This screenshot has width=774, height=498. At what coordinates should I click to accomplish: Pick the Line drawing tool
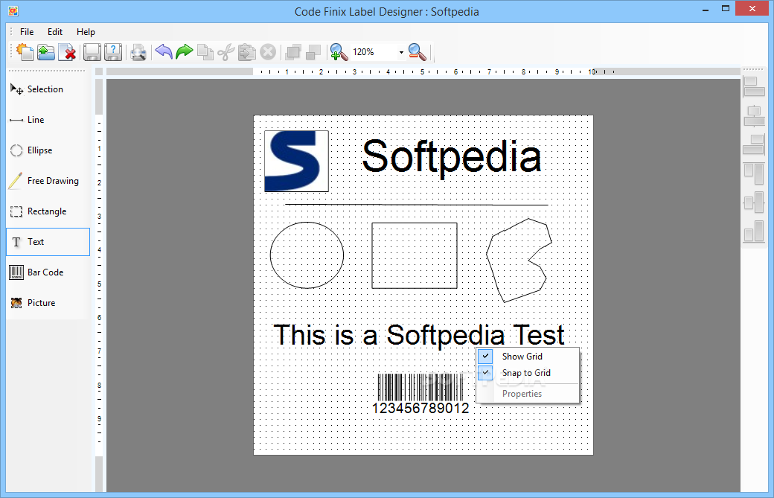[48, 120]
